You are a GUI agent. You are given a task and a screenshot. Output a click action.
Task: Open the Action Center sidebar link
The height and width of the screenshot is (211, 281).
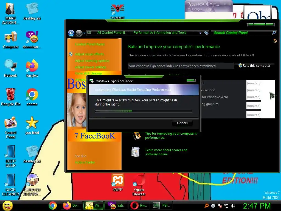point(85,162)
